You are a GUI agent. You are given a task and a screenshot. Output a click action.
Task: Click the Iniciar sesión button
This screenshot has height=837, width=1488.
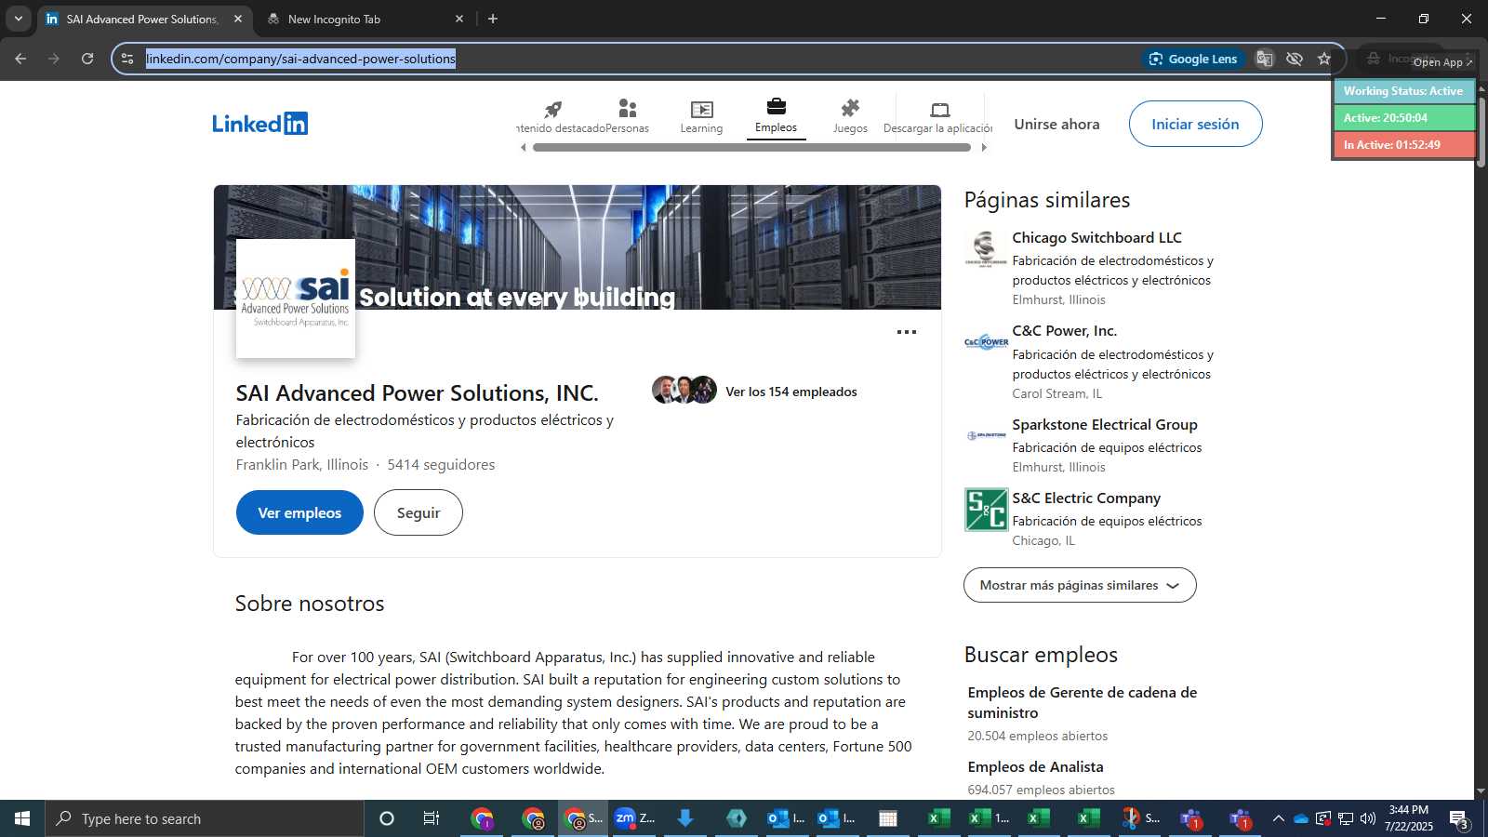coord(1195,124)
